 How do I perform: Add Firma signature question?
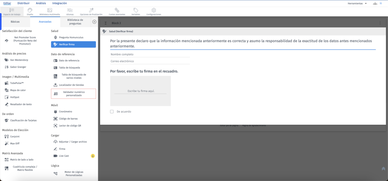[x=62, y=149]
